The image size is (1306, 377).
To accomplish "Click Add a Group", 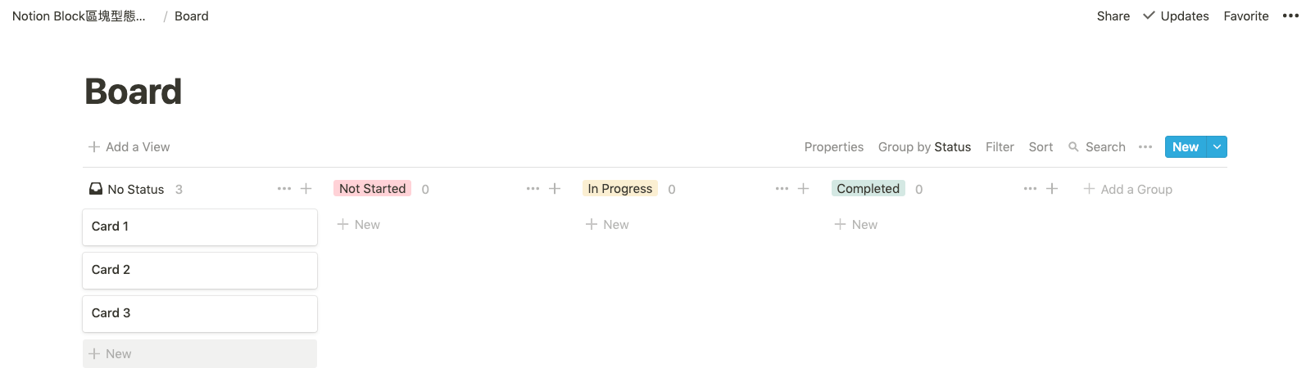I will pos(1128,189).
